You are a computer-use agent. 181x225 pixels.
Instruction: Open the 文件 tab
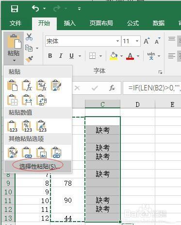[16, 23]
